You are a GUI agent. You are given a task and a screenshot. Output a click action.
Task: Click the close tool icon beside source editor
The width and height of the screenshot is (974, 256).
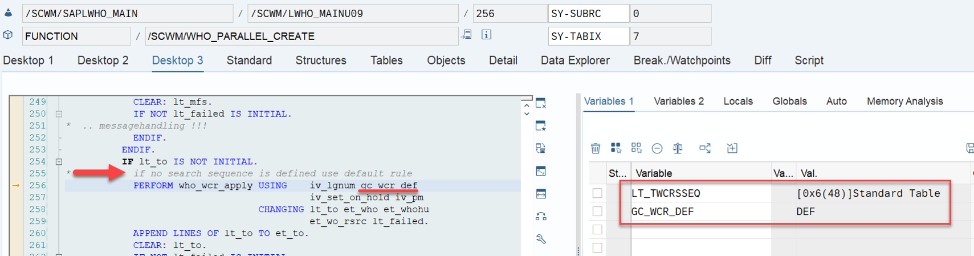[541, 103]
